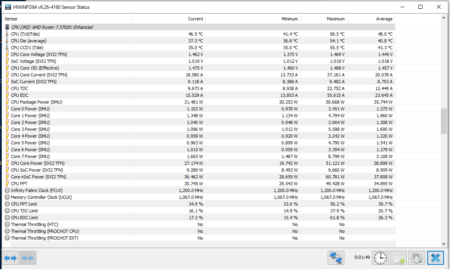Click thermometer icon next to CPU Die (average)
This screenshot has width=454, height=276.
(7, 41)
